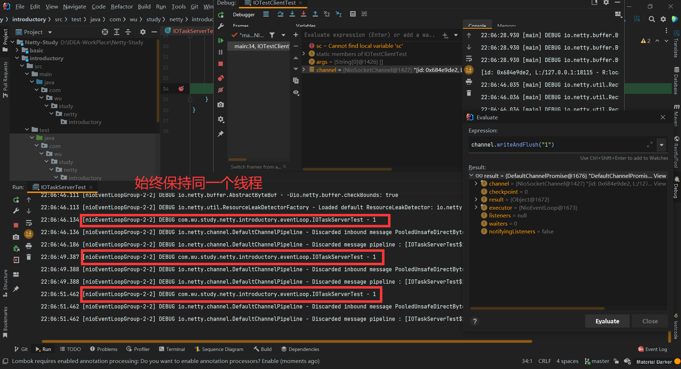The image size is (681, 369).
Task: Click Run console horizontal scrollbar
Action: click(287, 342)
